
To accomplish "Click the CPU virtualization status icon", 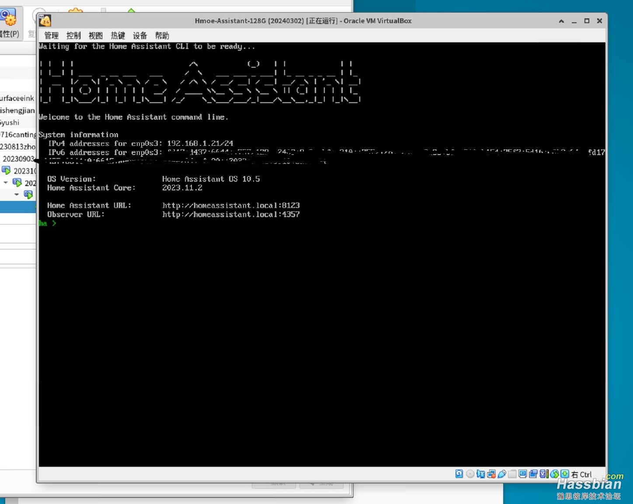I will click(544, 474).
